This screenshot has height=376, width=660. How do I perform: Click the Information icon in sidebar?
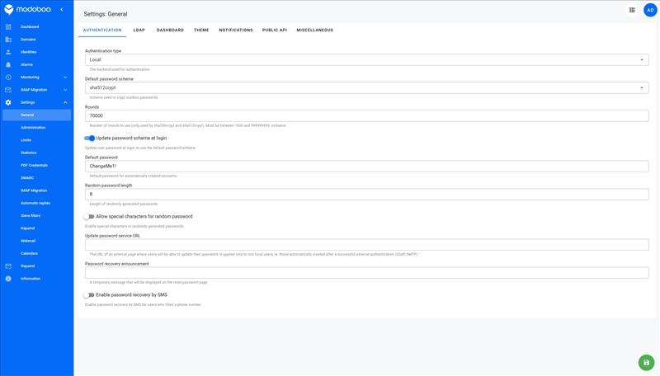(x=8, y=279)
